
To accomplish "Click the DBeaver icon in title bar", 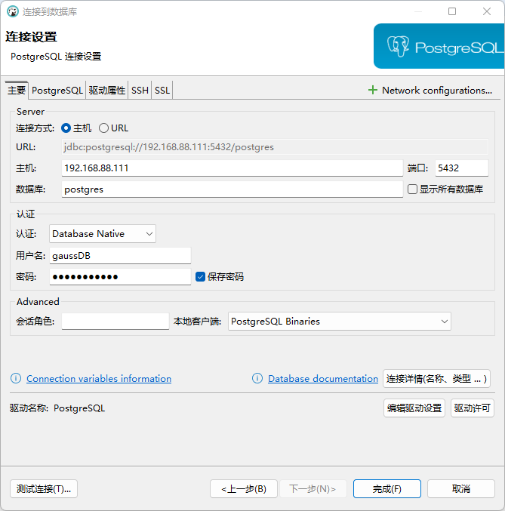I will (12, 11).
